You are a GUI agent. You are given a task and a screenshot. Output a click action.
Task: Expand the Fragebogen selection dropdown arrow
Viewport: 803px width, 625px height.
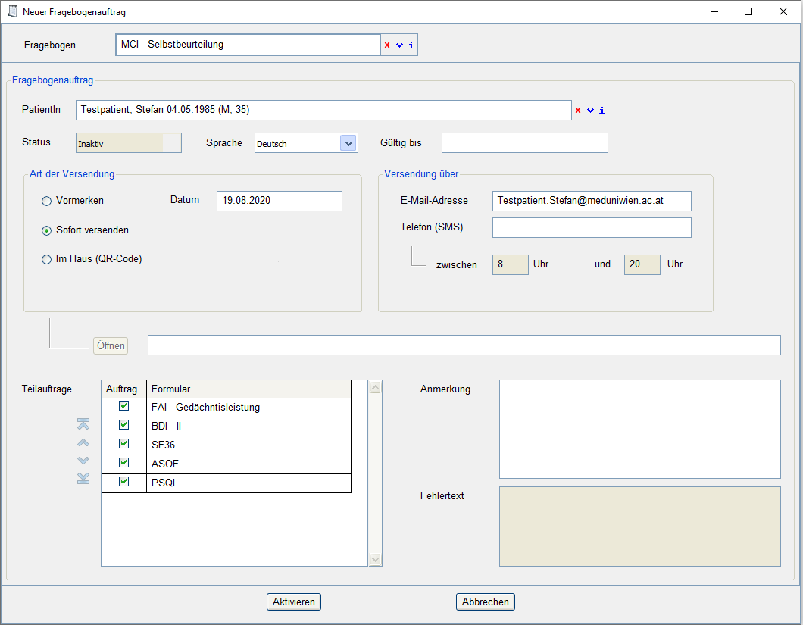pyautogui.click(x=399, y=45)
